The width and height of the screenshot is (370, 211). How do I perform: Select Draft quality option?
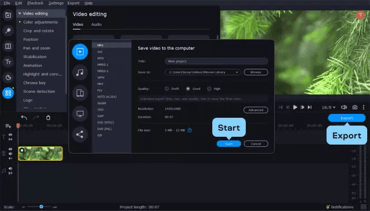(167, 89)
